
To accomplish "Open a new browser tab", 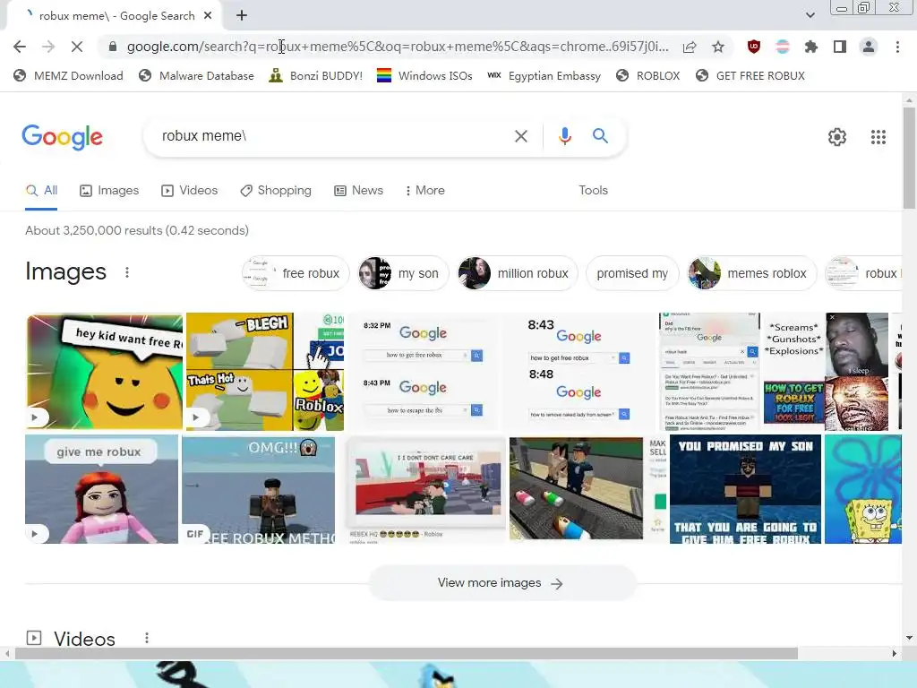I will click(x=242, y=16).
